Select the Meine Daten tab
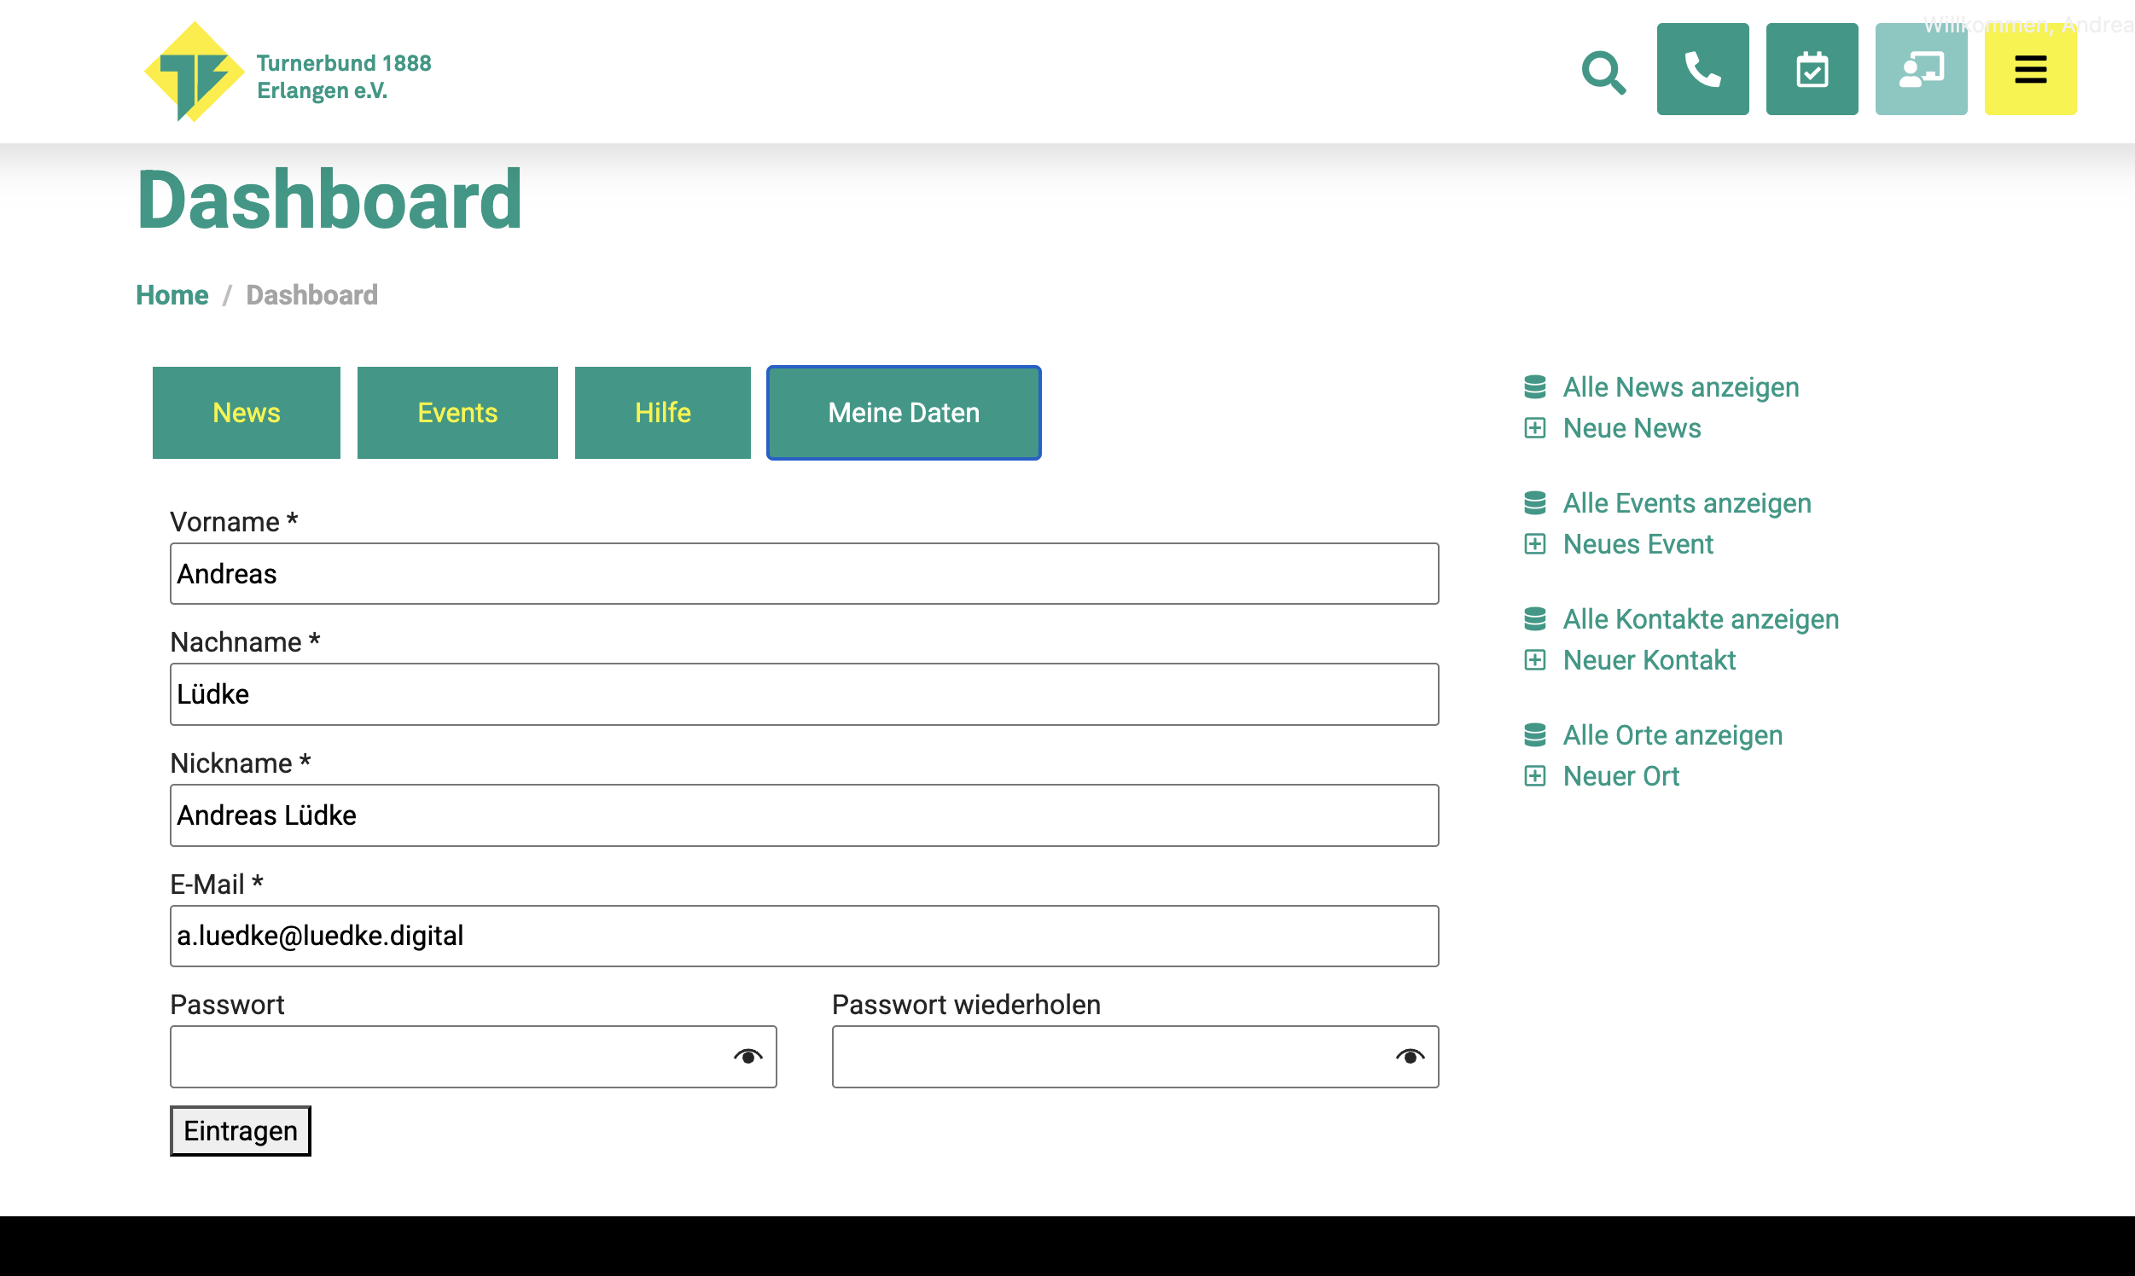2135x1276 pixels. 903,413
